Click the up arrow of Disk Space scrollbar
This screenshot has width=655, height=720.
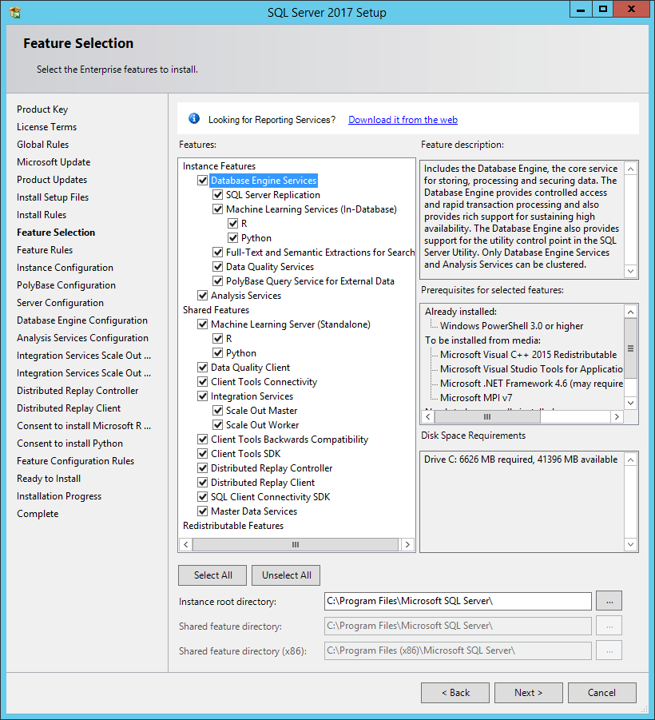[631, 459]
